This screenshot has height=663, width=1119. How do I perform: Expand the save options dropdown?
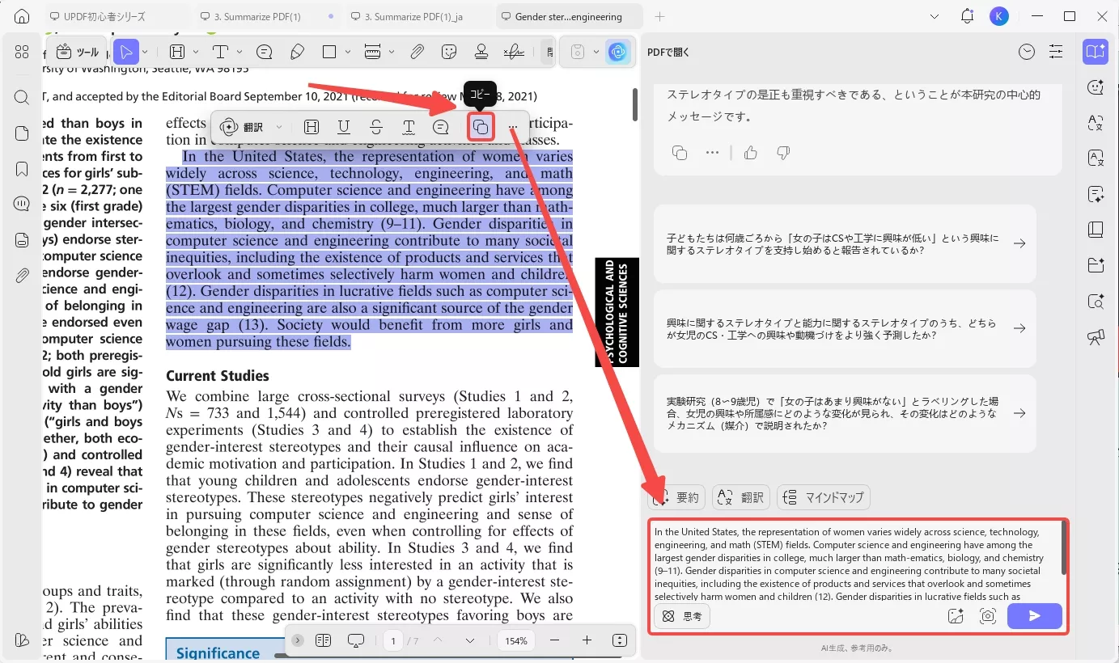[596, 52]
